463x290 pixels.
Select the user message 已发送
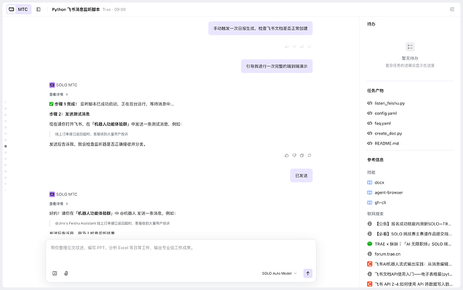[x=301, y=175]
